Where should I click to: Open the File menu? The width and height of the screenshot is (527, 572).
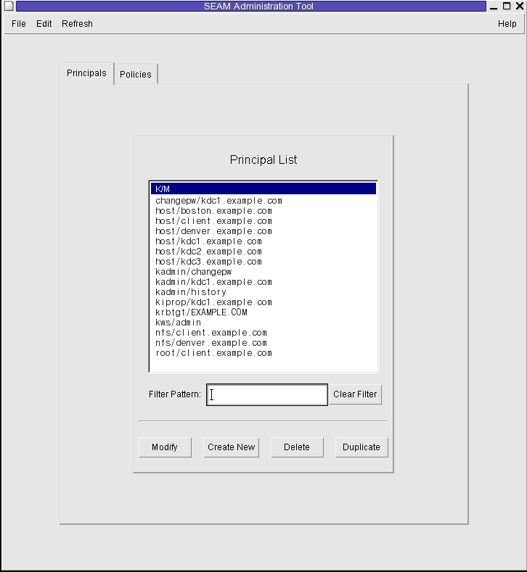point(19,24)
